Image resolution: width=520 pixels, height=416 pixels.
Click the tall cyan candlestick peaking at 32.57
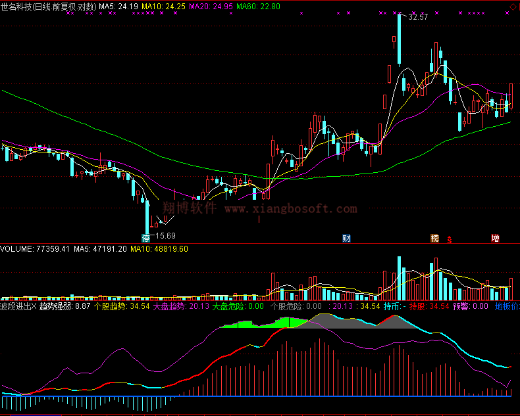click(x=399, y=39)
